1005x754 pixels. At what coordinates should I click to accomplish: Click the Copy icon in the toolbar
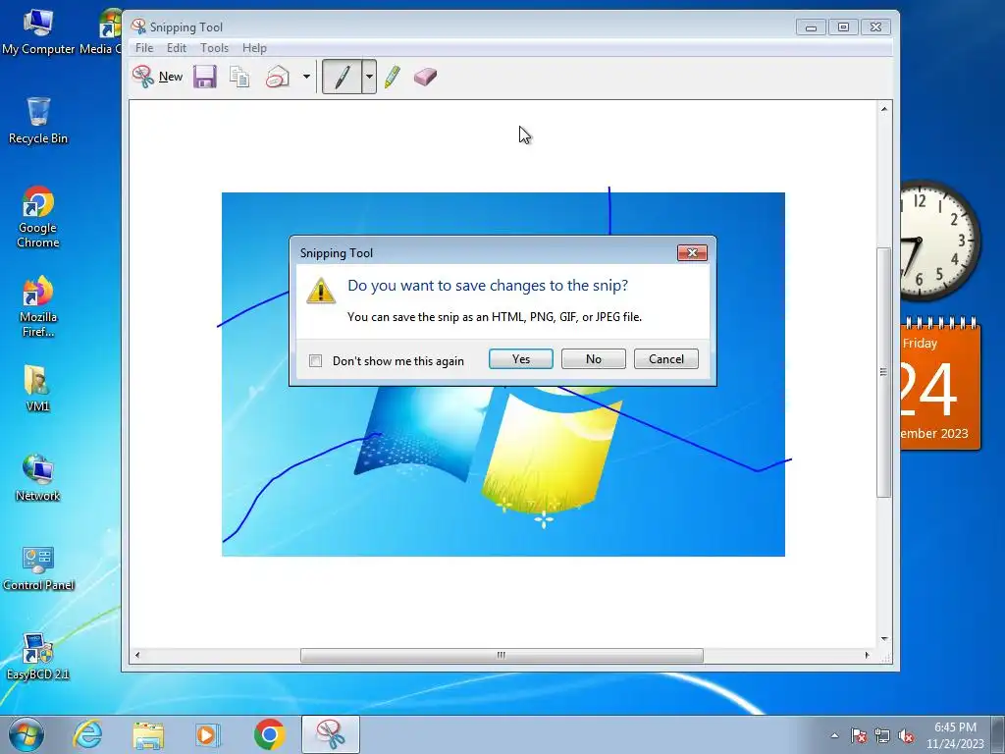pos(239,77)
